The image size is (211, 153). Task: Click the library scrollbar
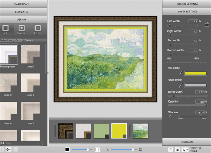(x=46, y=59)
